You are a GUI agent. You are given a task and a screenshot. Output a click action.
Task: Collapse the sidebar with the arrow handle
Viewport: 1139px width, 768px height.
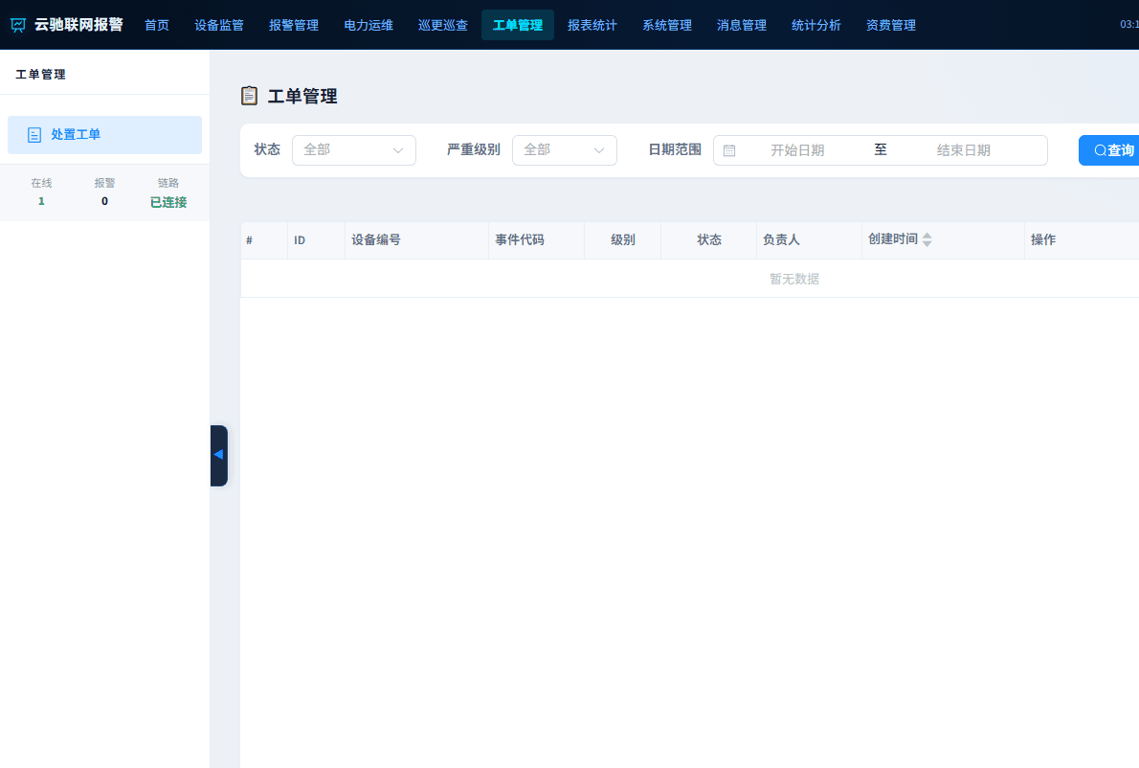(x=218, y=455)
